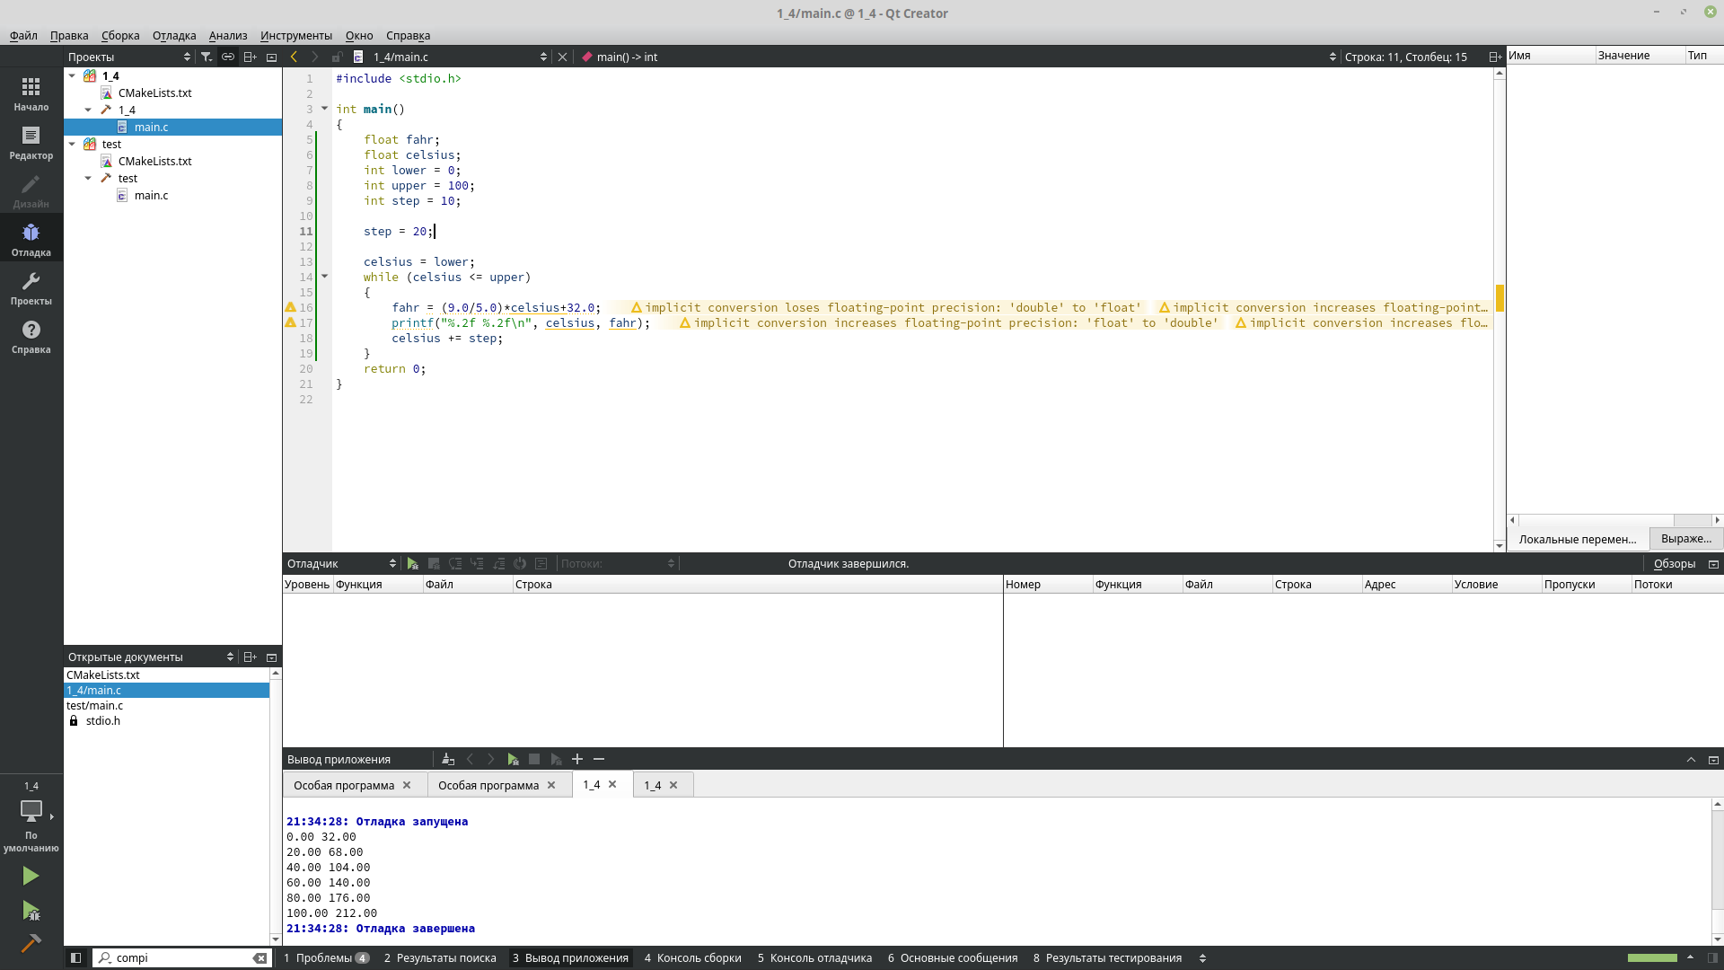This screenshot has width=1724, height=970.
Task: Open Консоль отладчика pane
Action: (x=814, y=957)
